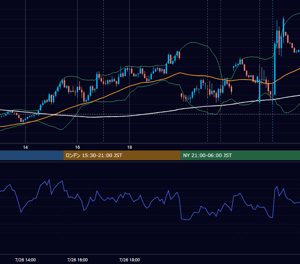300x264 pixels.
Task: Click the 18 hour label on price chart axis
Action: tap(130, 147)
